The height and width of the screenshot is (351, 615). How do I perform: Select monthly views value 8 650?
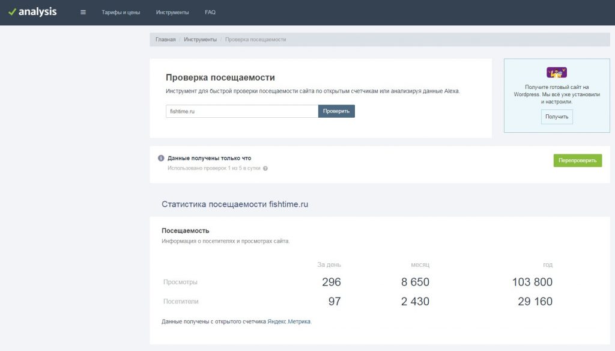[415, 282]
